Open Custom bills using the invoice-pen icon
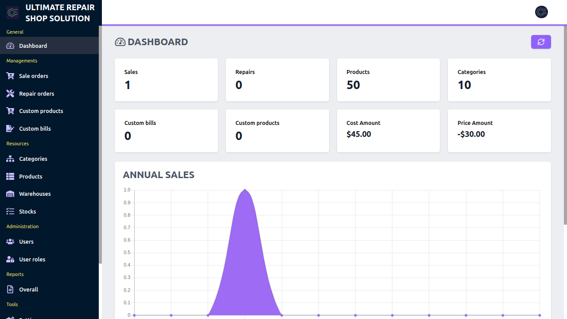 click(10, 128)
